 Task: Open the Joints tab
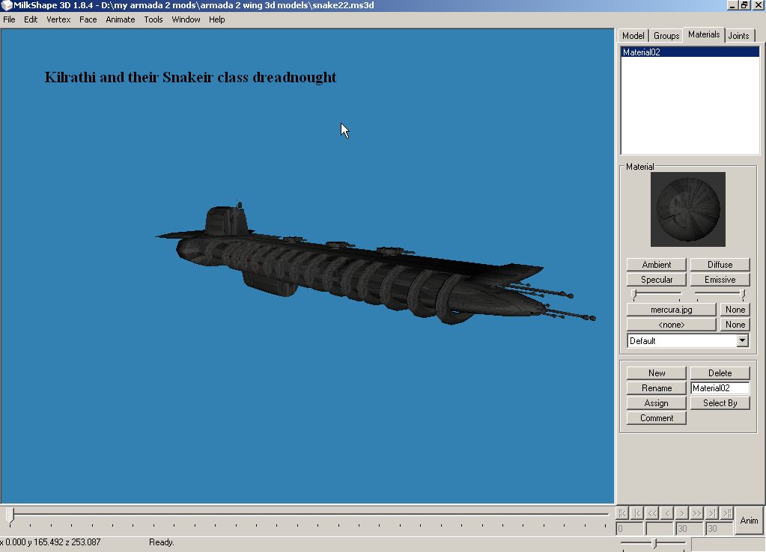(x=738, y=36)
